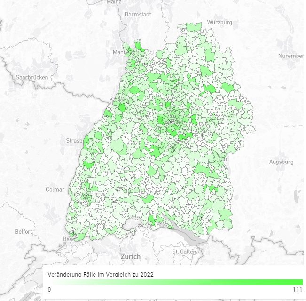Click the legend maximum value 111

(297, 290)
